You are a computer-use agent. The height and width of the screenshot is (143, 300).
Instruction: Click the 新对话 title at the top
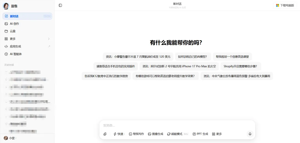click(x=177, y=4)
